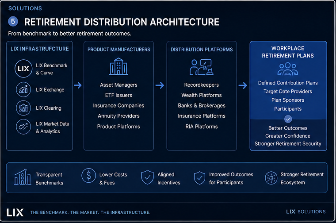Click the LIX Benchmark & Curve text
The height and width of the screenshot is (223, 336).
click(x=51, y=69)
